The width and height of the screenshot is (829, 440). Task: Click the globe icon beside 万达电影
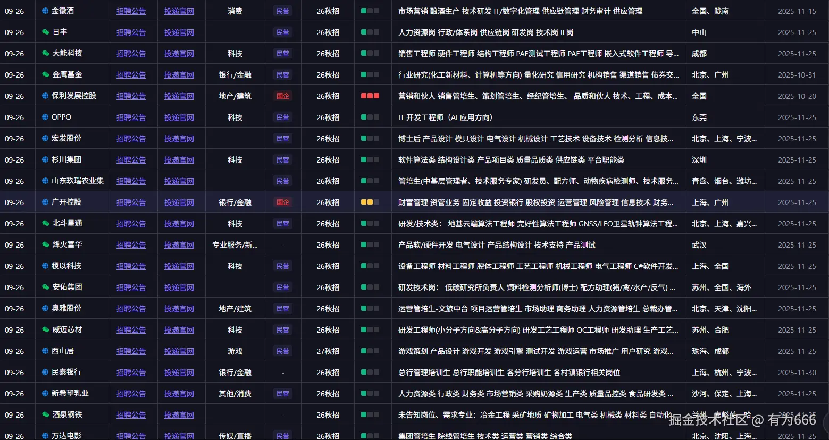pyautogui.click(x=46, y=436)
